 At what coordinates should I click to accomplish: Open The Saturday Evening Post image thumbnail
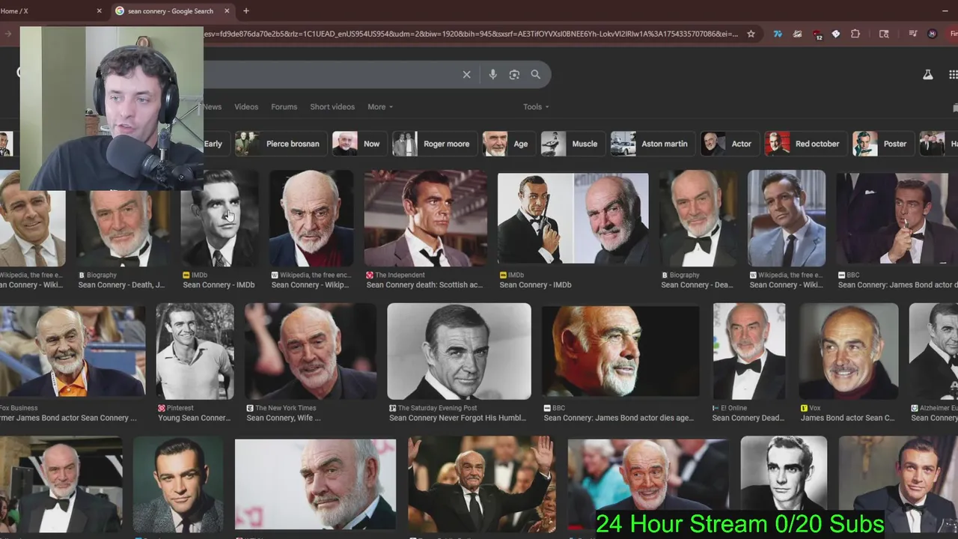click(459, 351)
